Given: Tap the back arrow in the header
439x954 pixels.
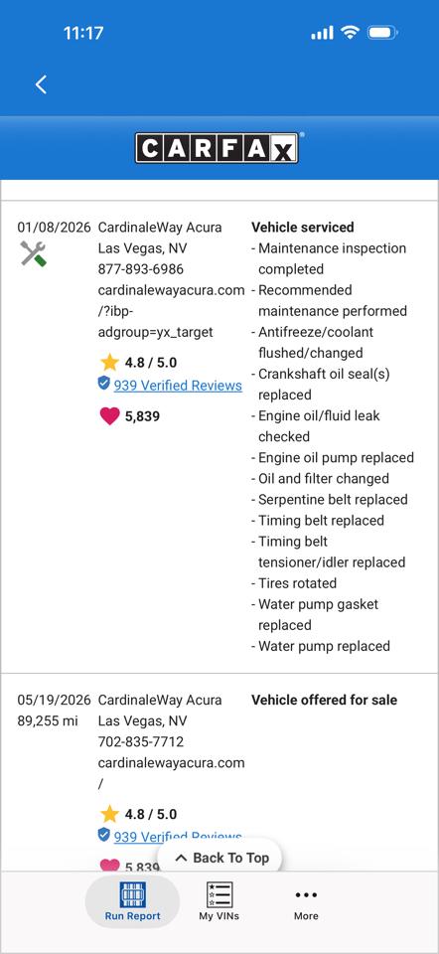Looking at the screenshot, I should point(41,84).
